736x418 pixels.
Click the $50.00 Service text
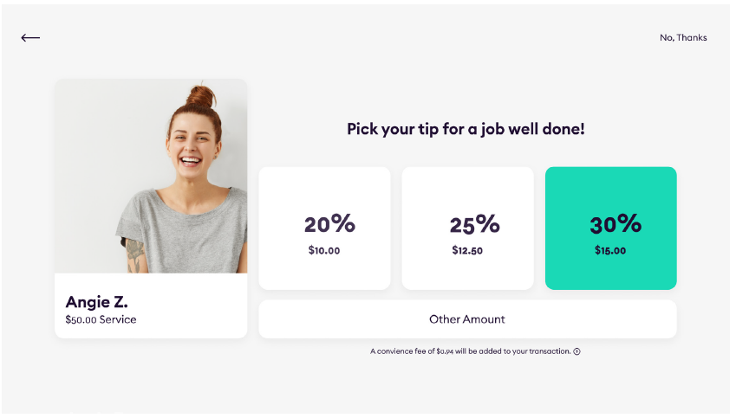pos(101,319)
